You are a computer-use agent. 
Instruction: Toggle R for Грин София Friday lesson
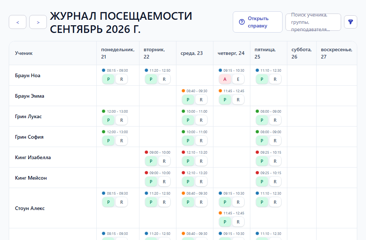click(275, 141)
